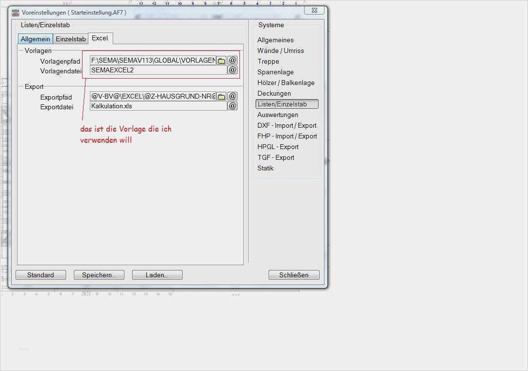Open the Statik system settings

pos(265,168)
